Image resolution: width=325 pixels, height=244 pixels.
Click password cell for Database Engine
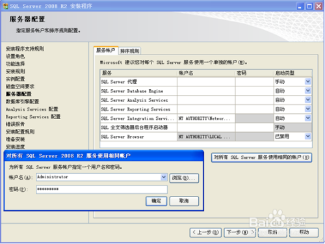(x=255, y=91)
